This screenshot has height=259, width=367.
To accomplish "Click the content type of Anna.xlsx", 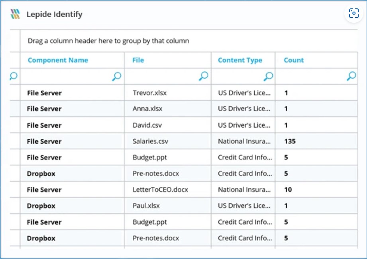I will tap(244, 109).
